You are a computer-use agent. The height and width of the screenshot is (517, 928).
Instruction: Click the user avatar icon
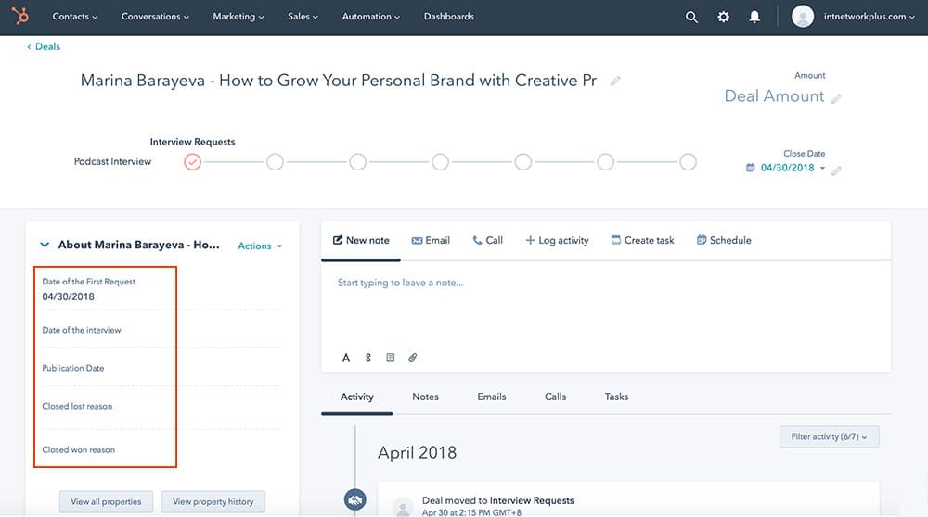coord(803,17)
